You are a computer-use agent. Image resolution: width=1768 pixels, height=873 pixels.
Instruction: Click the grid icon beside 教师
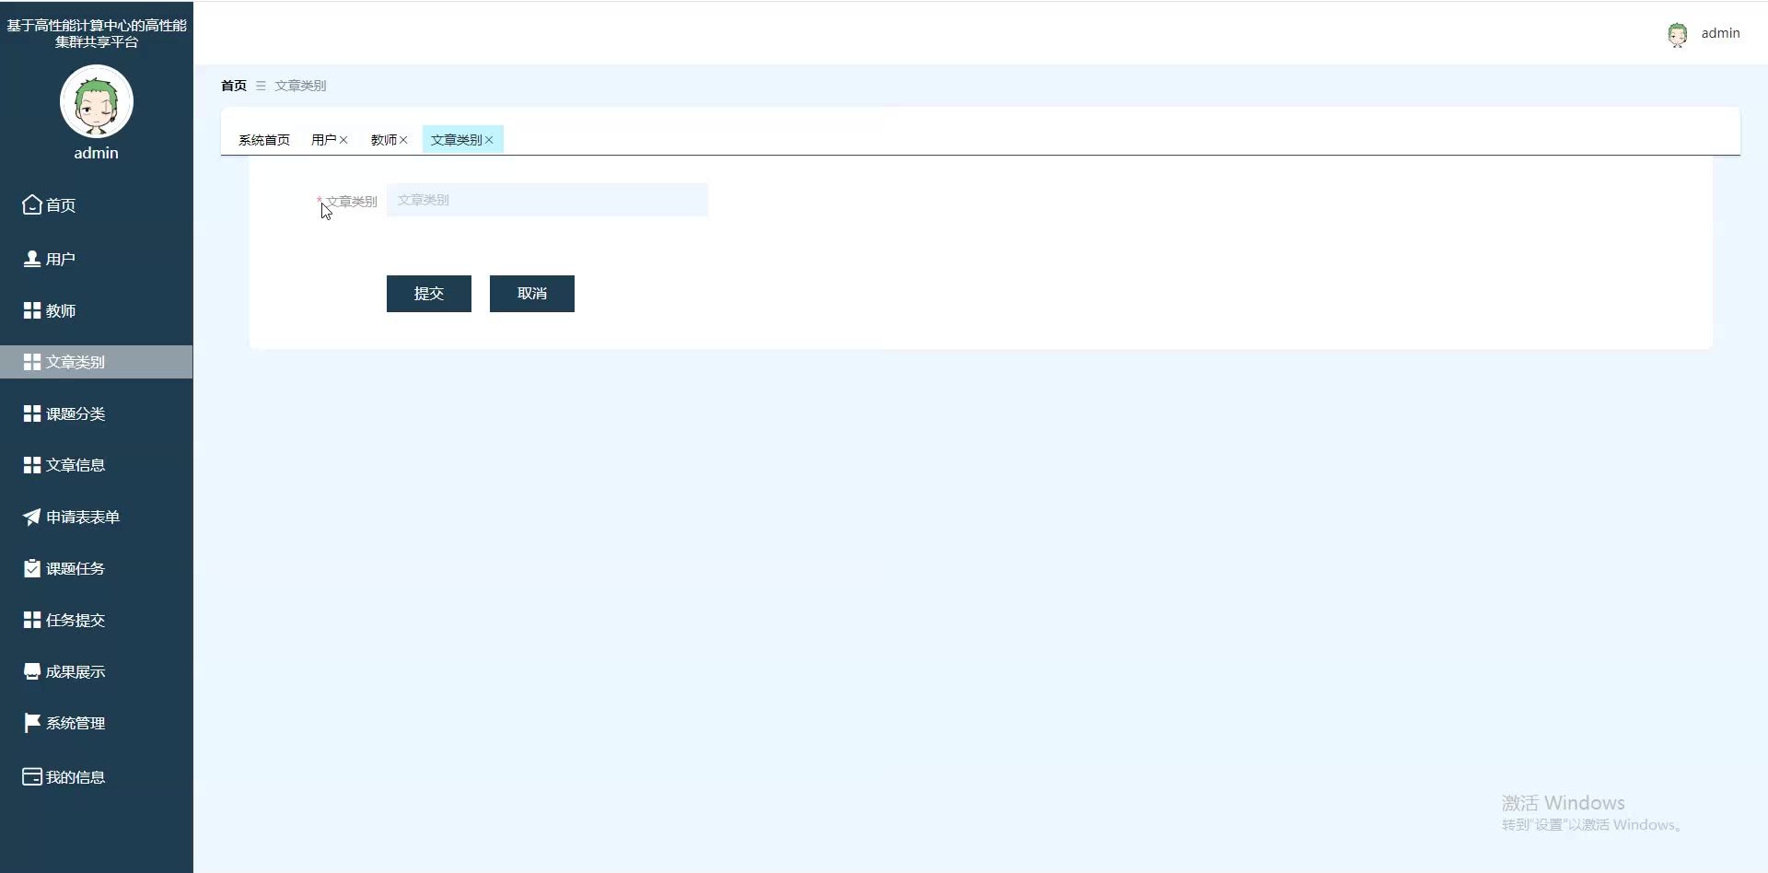pos(32,310)
